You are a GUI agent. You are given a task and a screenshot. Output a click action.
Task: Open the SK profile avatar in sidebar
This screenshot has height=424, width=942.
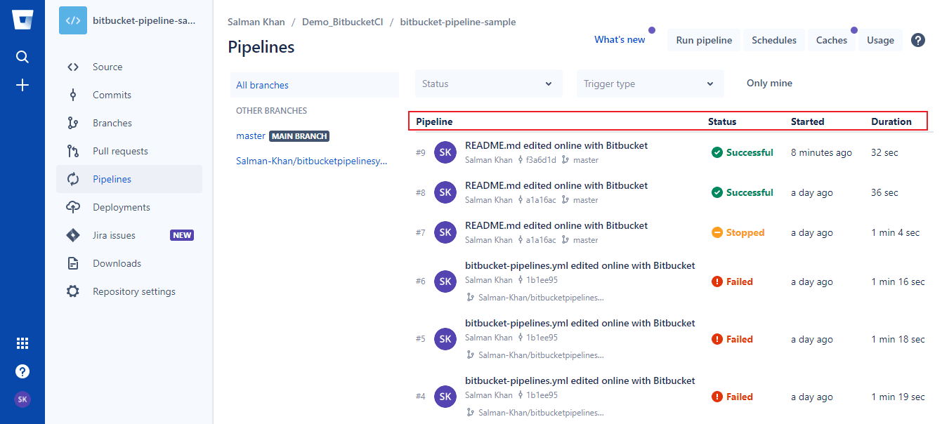tap(22, 399)
